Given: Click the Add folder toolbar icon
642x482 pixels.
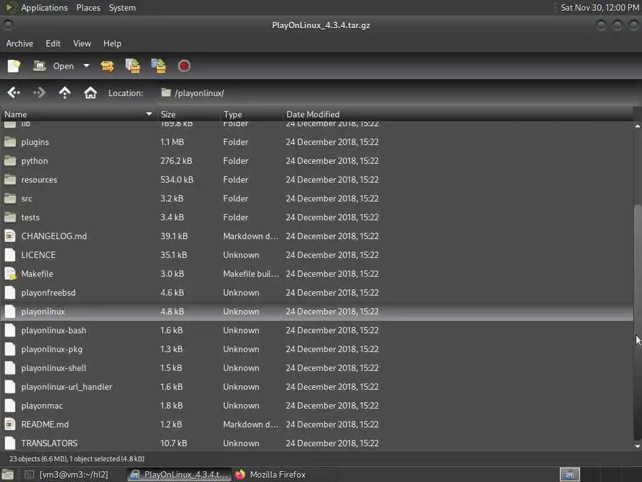Looking at the screenshot, I should [159, 66].
